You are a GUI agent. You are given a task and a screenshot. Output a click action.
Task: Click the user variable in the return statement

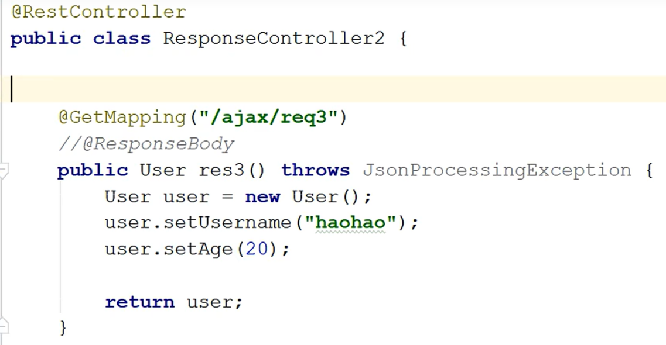(x=210, y=302)
